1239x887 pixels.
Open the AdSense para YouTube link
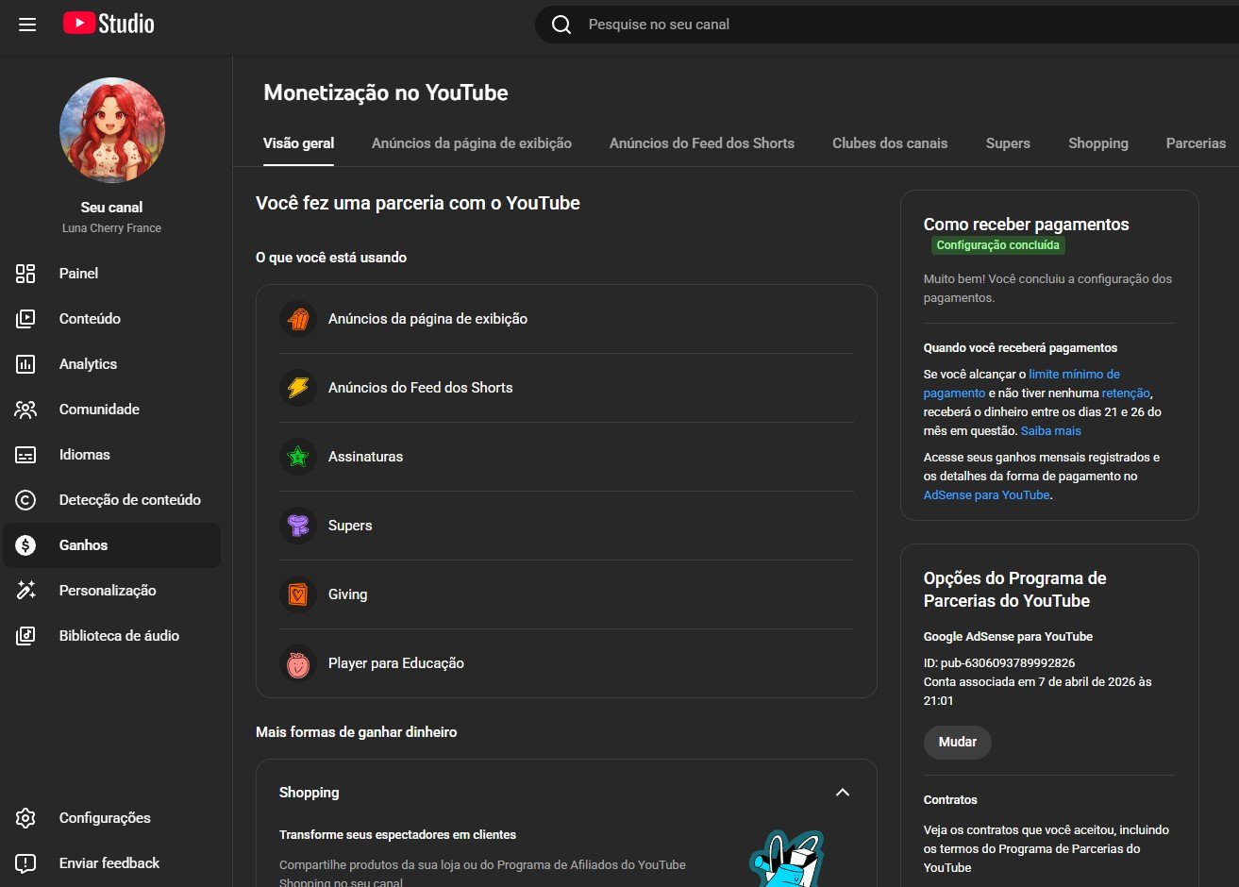[x=986, y=495]
